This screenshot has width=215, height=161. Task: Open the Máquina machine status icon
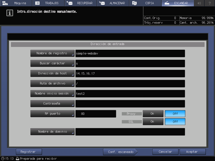click(5, 3)
